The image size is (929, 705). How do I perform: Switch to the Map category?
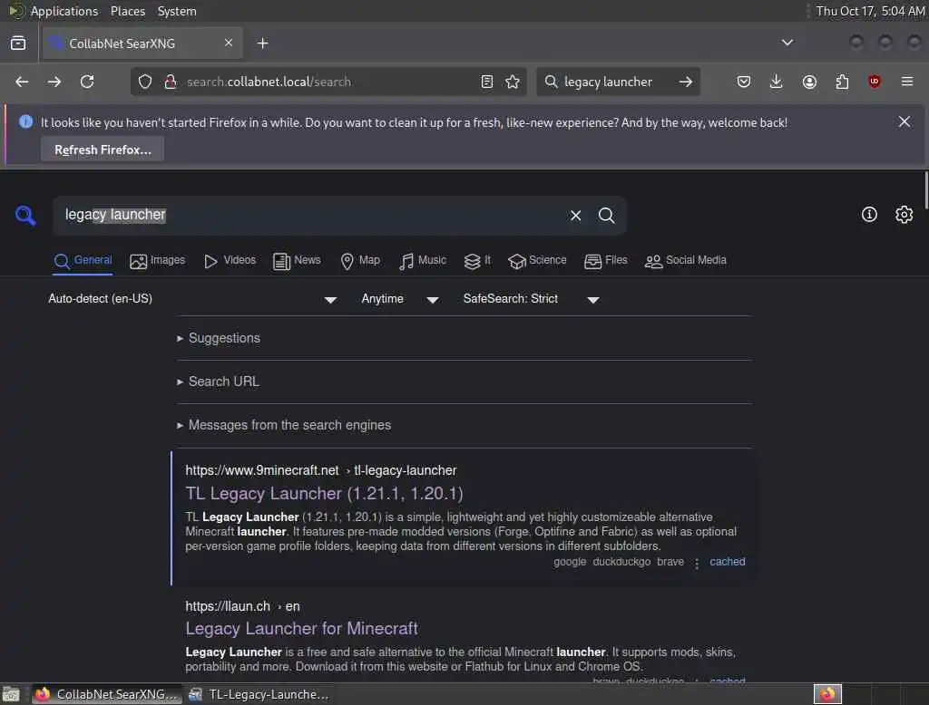(x=359, y=260)
